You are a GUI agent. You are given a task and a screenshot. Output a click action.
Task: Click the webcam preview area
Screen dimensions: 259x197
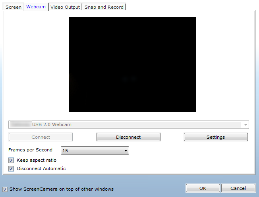click(x=132, y=65)
